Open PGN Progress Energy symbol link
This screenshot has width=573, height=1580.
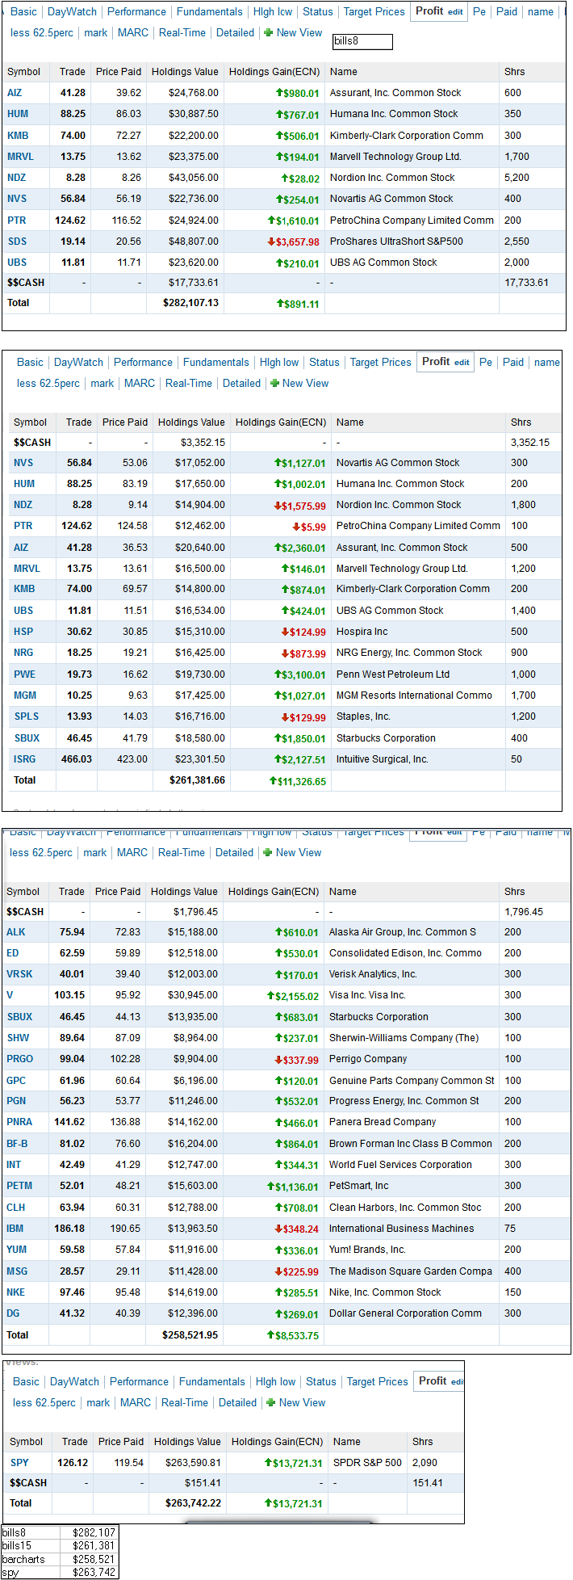point(16,1100)
